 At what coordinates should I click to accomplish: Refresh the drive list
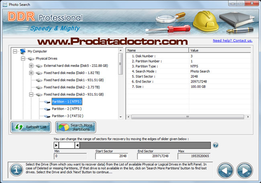tap(31, 127)
